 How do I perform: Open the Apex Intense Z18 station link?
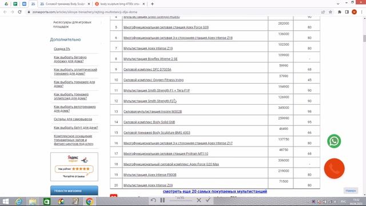[x=178, y=38]
